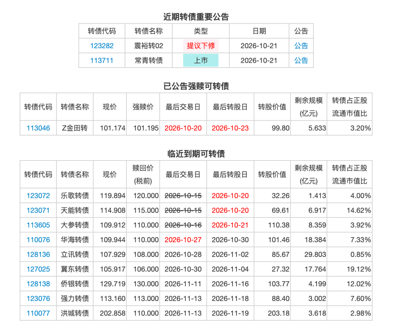Click Z金田转 current price 101.174

[x=113, y=128]
